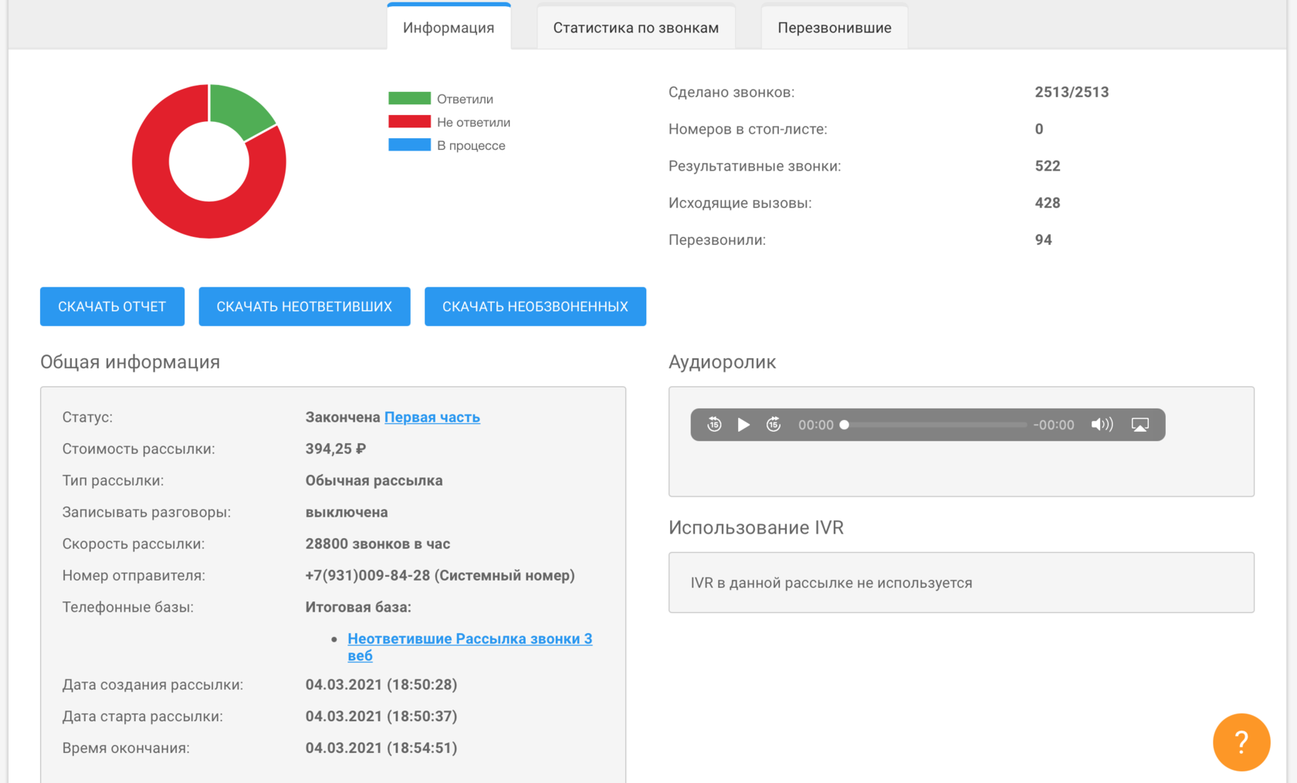Switch to the Информация tab
Screen dimensions: 1297x783
(449, 27)
